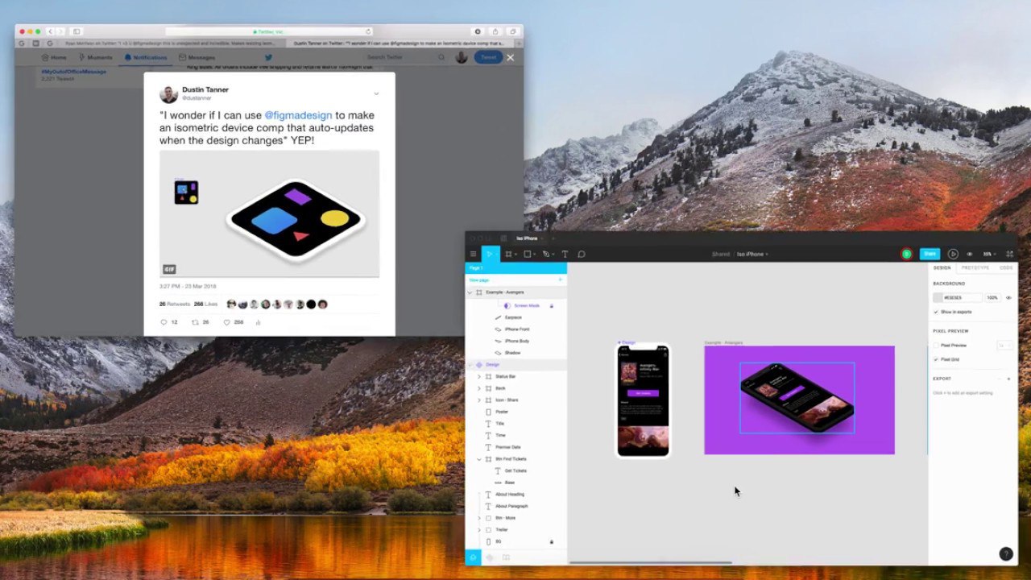The image size is (1031, 580).
Task: Click the background opacity 100% field
Action: pos(992,297)
